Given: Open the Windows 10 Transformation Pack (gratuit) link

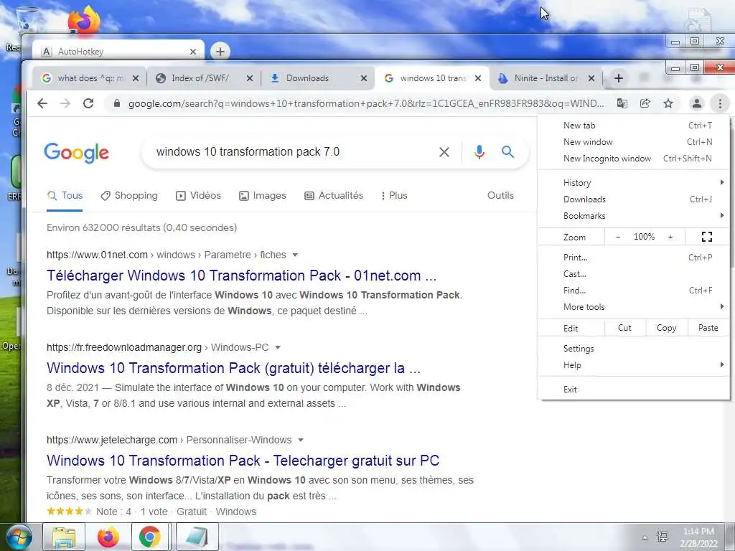Looking at the screenshot, I should click(x=233, y=368).
